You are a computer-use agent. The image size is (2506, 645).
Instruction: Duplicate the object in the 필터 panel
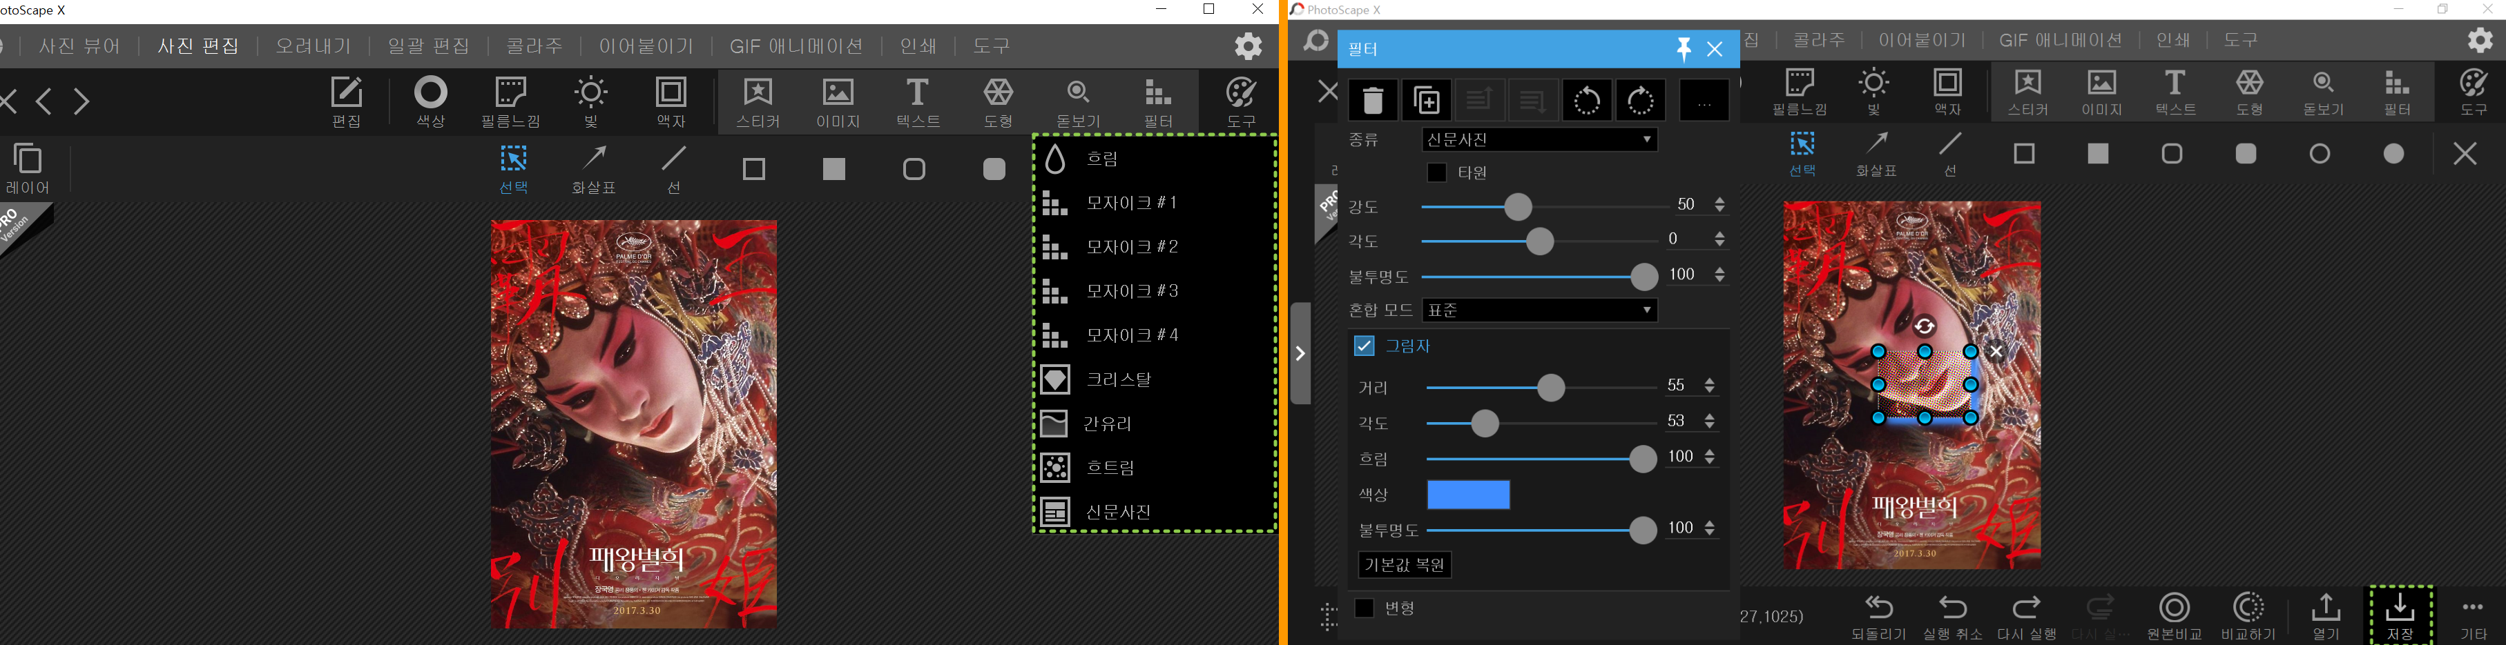pos(1427,100)
